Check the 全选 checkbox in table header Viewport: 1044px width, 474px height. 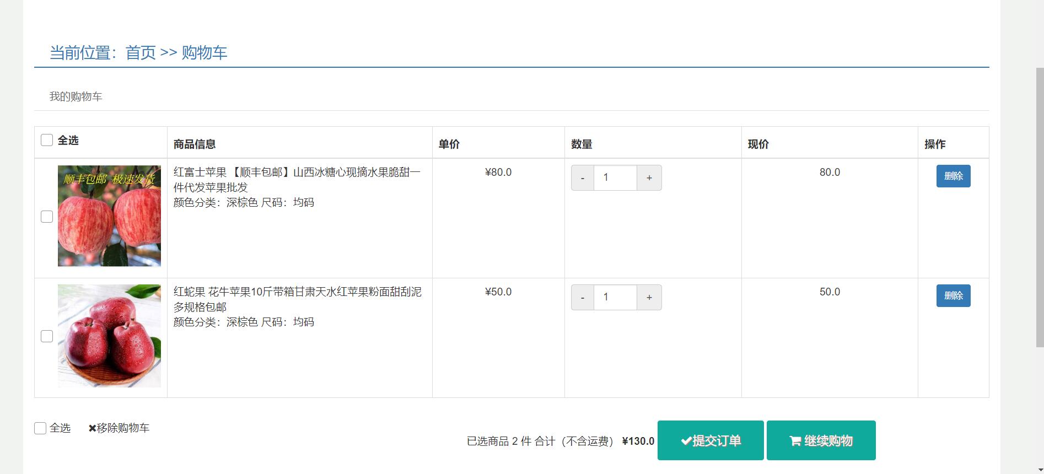(47, 140)
